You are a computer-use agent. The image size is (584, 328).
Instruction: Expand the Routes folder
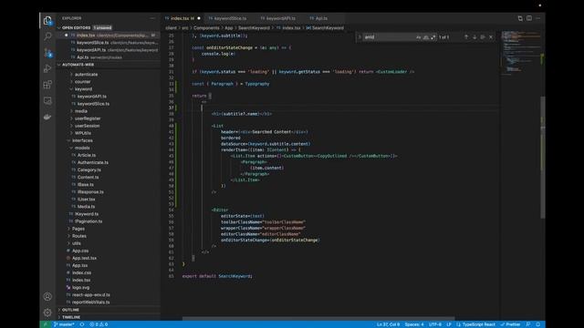[79, 236]
